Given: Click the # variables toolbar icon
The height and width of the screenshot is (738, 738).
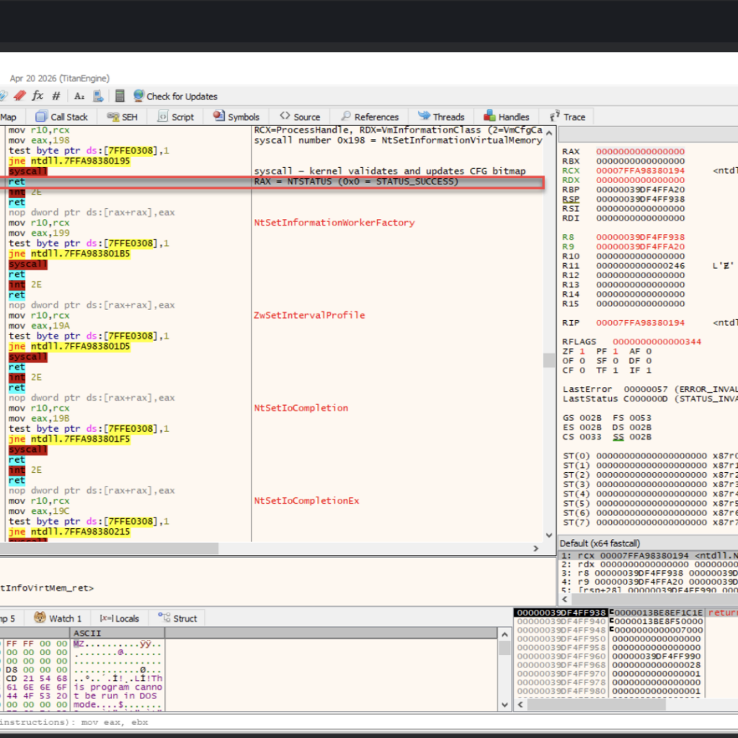Looking at the screenshot, I should tap(56, 96).
